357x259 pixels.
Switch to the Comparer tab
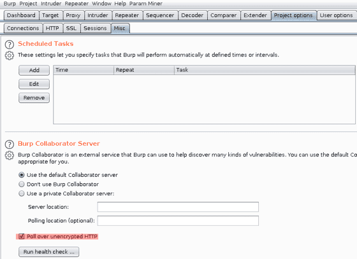[x=223, y=15]
